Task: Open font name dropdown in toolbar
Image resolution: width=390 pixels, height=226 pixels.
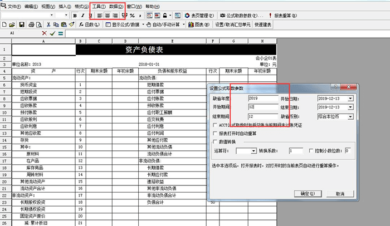Action: [x=51, y=15]
